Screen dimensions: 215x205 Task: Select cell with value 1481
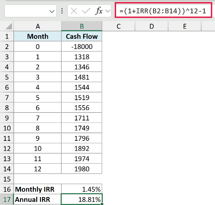point(82,77)
